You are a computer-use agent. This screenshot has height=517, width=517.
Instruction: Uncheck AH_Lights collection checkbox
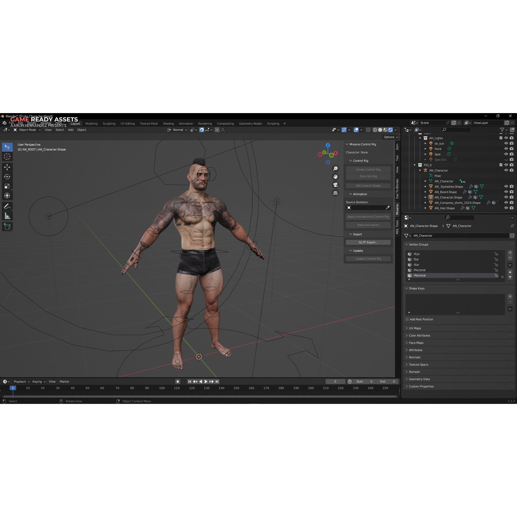pos(501,138)
